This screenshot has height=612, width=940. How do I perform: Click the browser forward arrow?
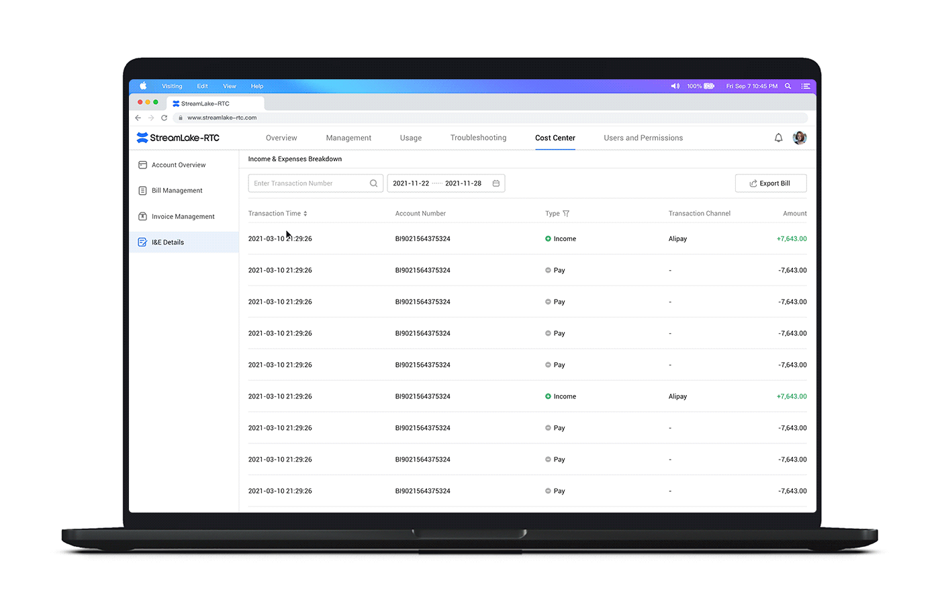tap(151, 118)
